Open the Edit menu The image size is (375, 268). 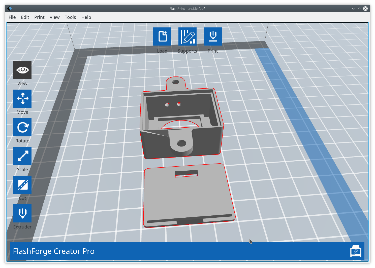point(25,17)
